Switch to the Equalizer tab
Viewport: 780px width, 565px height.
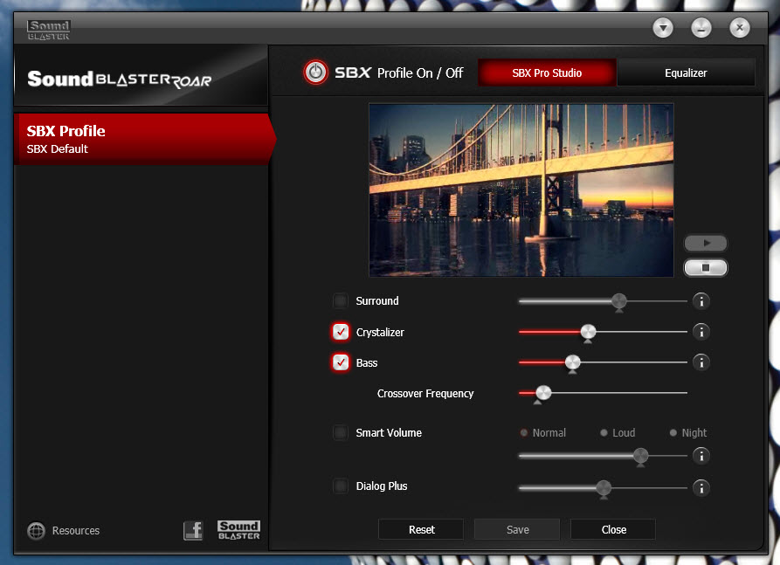(686, 72)
